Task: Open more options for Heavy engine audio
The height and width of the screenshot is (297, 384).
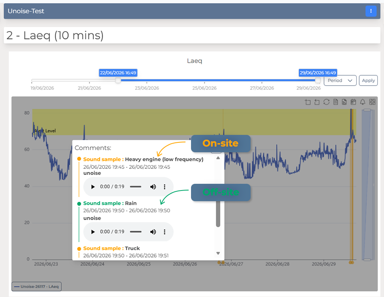Action: coord(165,187)
